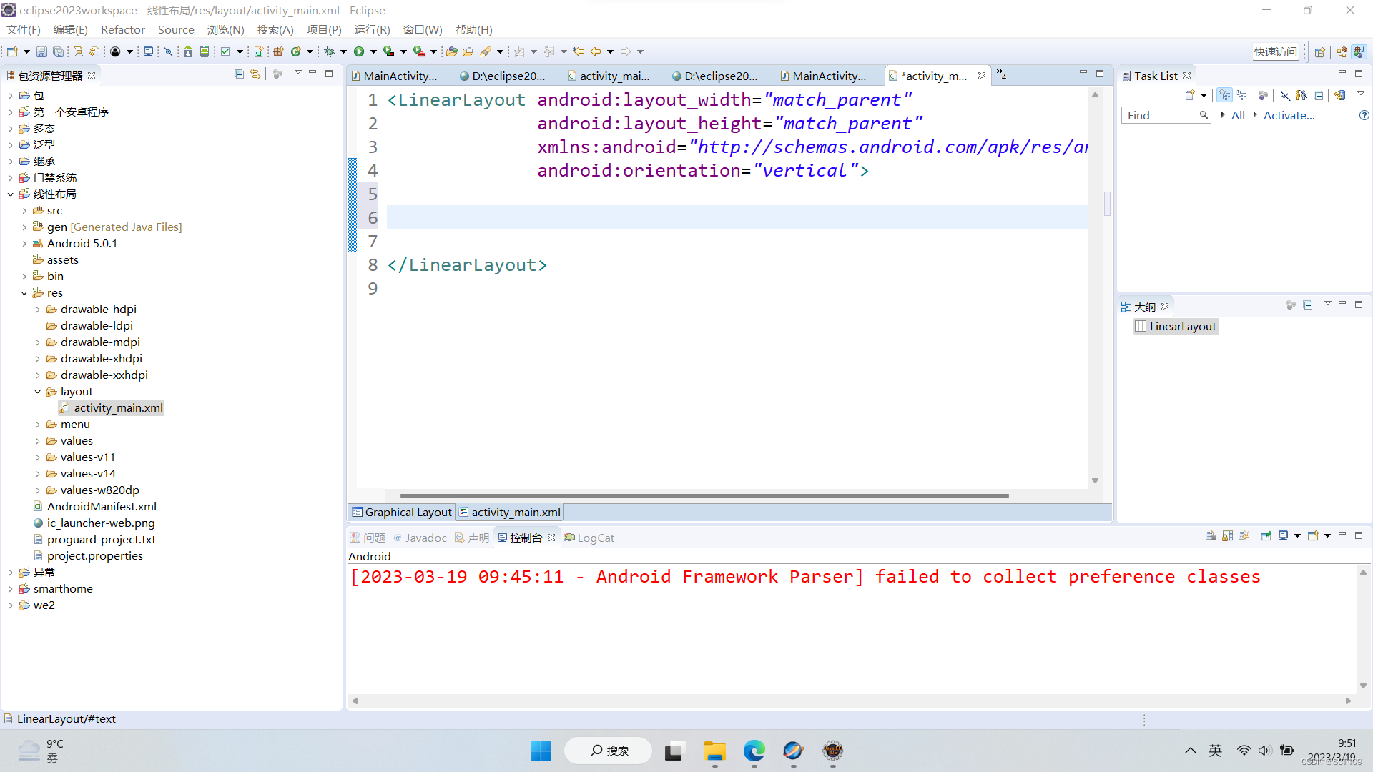Click the Save icon in toolbar
Screen dimensions: 1373x772
tap(41, 51)
